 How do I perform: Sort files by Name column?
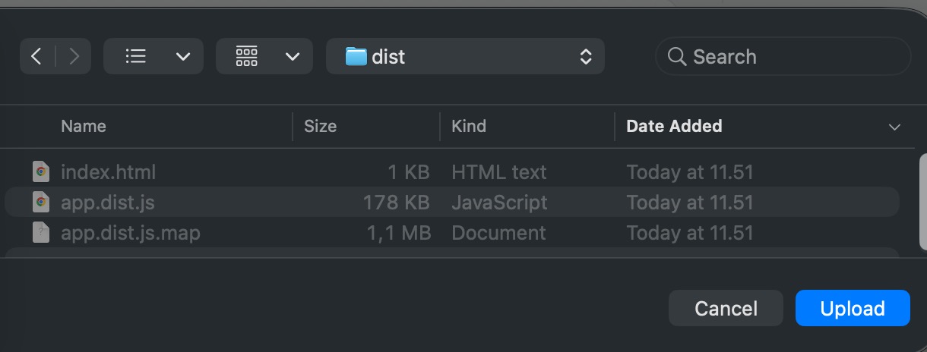click(x=84, y=127)
